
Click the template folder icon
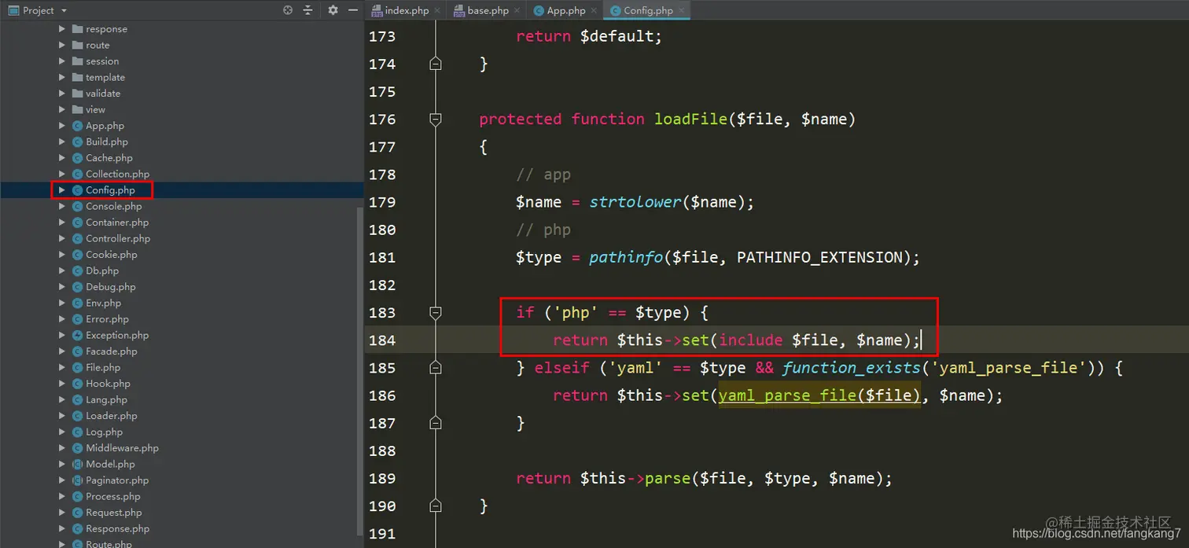pos(77,77)
